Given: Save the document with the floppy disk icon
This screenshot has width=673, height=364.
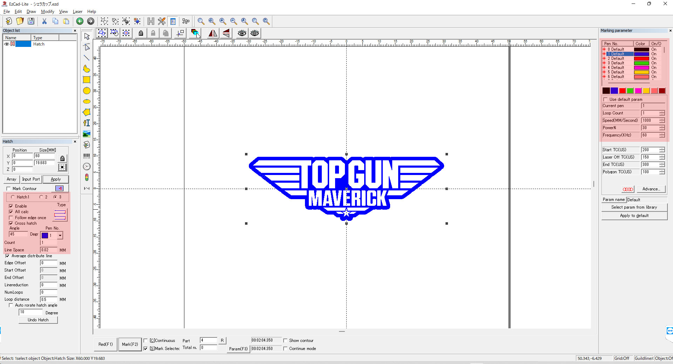Looking at the screenshot, I should tap(31, 21).
